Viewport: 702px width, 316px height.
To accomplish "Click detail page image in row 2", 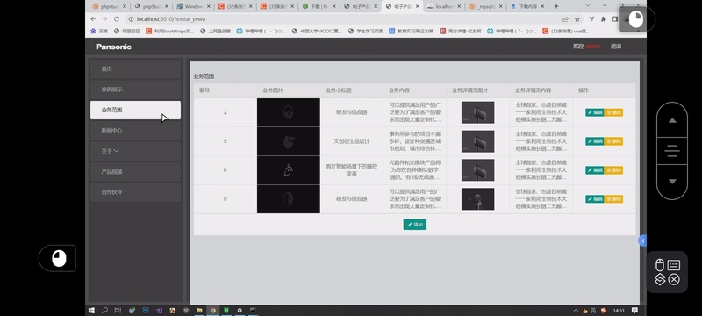I will click(477, 112).
